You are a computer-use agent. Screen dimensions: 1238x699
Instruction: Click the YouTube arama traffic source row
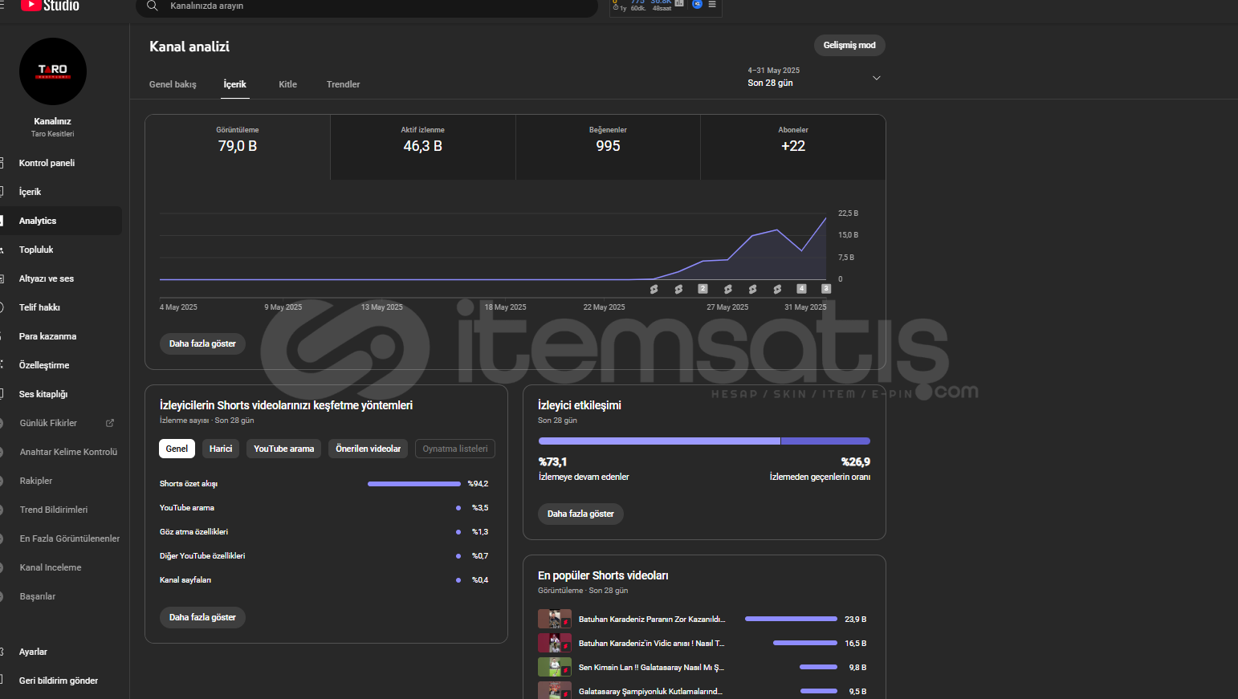(324, 508)
